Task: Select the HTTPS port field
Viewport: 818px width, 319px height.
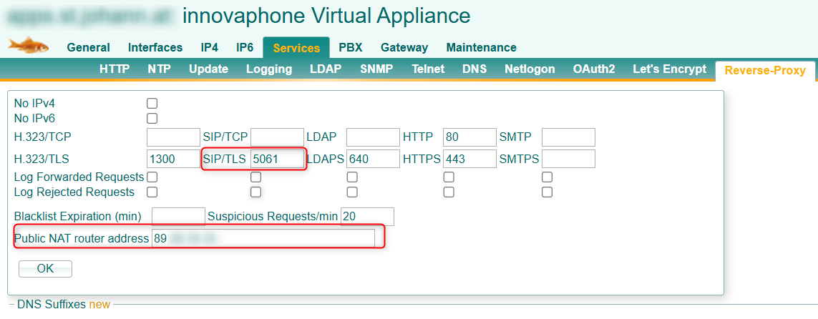Action: pos(469,159)
